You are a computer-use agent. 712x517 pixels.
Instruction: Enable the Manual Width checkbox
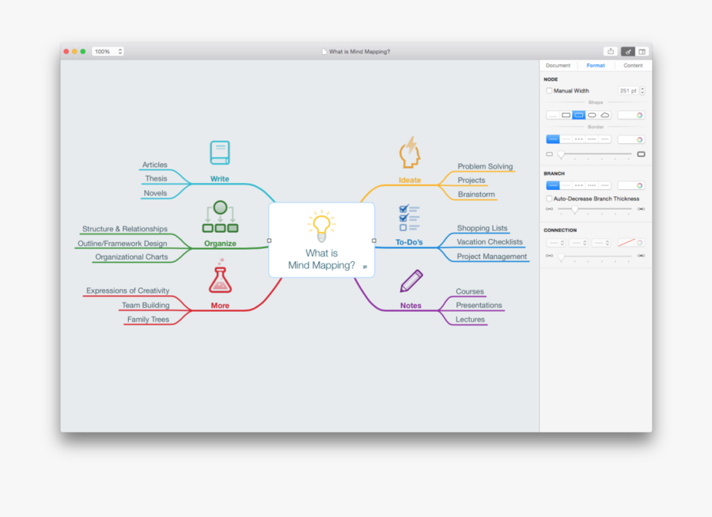(549, 90)
